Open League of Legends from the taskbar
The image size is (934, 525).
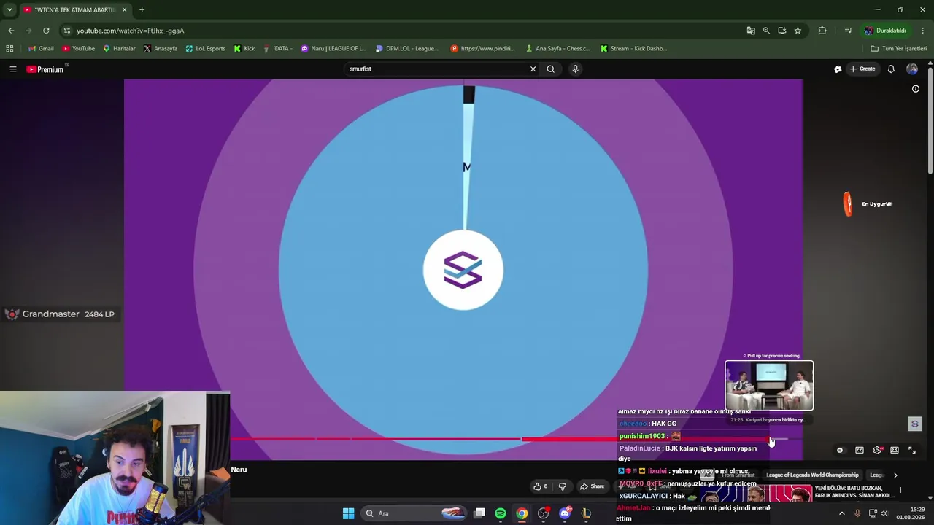pyautogui.click(x=586, y=513)
